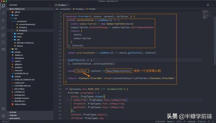
Task: Expand the NPM SCRIPTS panel
Action: (x=30, y=118)
